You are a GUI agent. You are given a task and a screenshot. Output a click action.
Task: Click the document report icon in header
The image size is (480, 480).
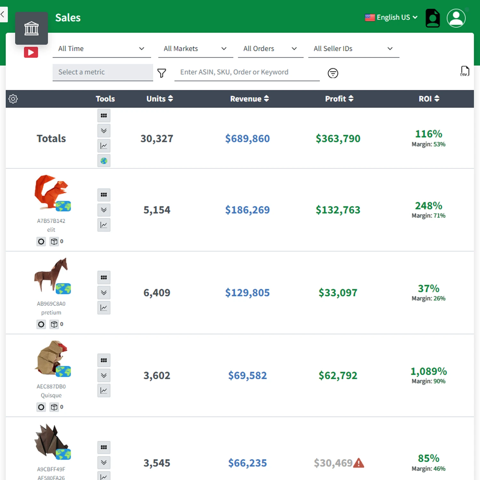pos(433,18)
